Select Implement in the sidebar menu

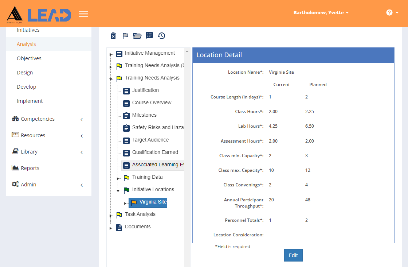[x=30, y=101]
